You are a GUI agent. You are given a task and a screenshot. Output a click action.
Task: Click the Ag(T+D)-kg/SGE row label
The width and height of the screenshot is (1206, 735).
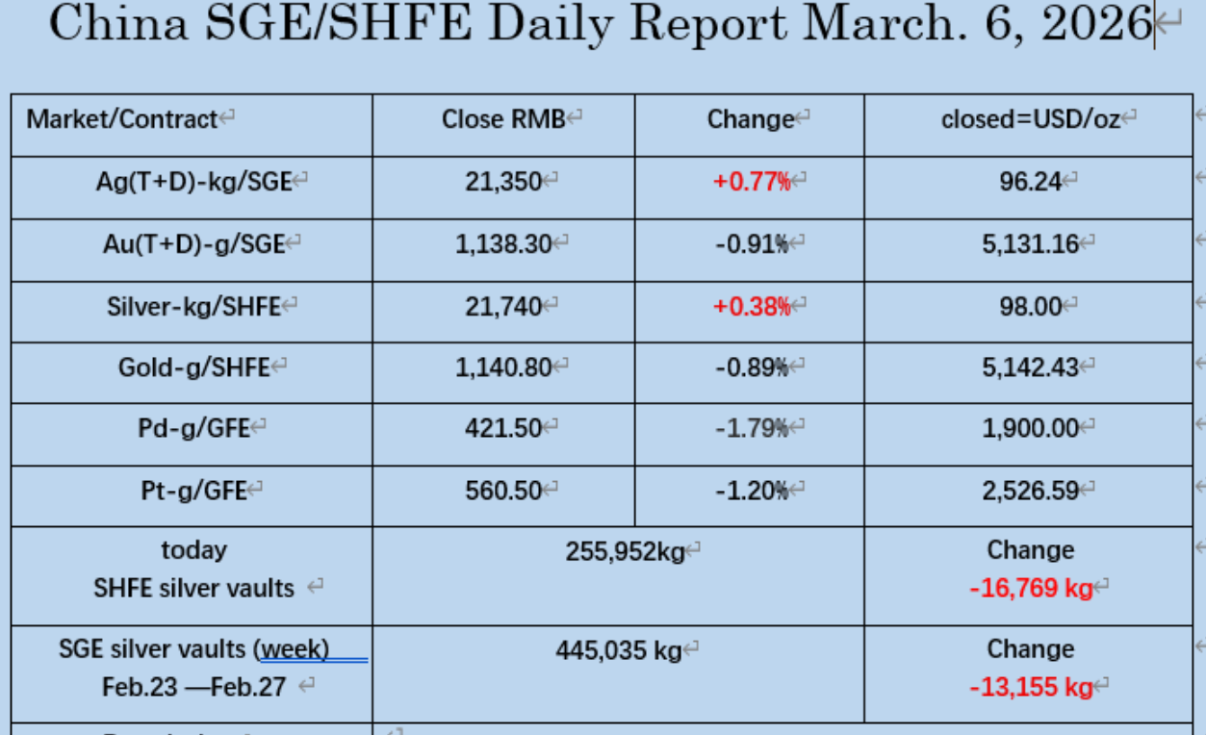tap(193, 181)
